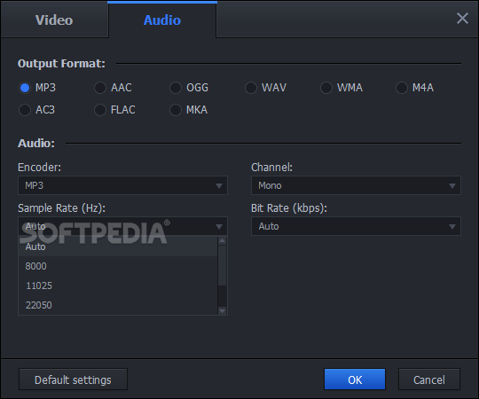Confirm with the OK button

point(355,379)
